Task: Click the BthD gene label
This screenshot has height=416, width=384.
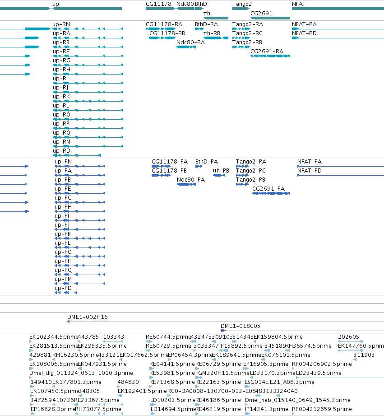Action: point(201,4)
